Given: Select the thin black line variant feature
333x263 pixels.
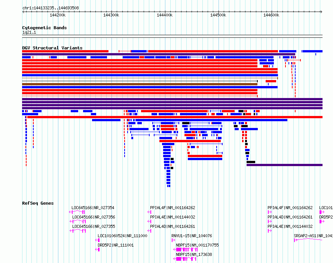Looking at the screenshot, I should click(140, 81).
